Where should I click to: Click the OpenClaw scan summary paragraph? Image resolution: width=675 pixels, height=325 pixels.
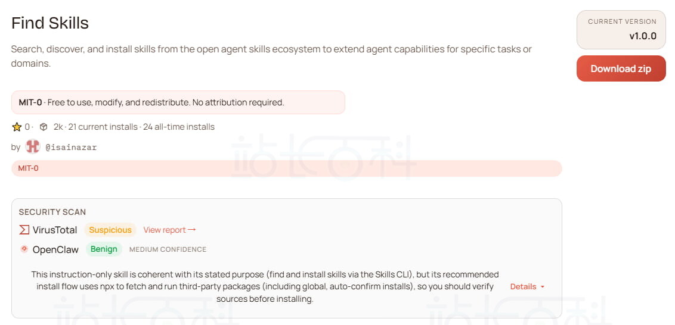click(x=265, y=286)
